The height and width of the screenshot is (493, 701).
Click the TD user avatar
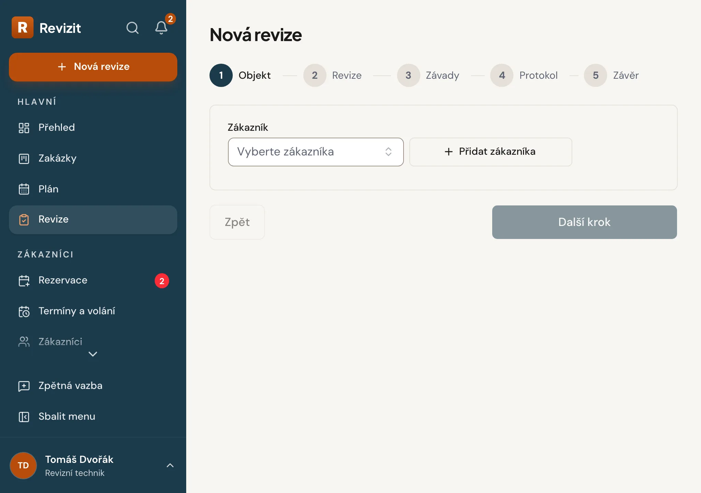click(23, 466)
